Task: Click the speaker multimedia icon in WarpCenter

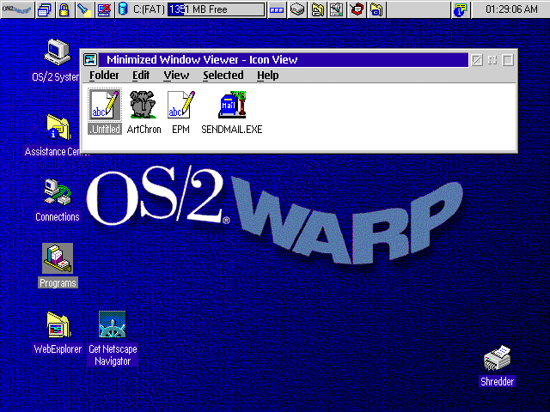Action: (337, 9)
